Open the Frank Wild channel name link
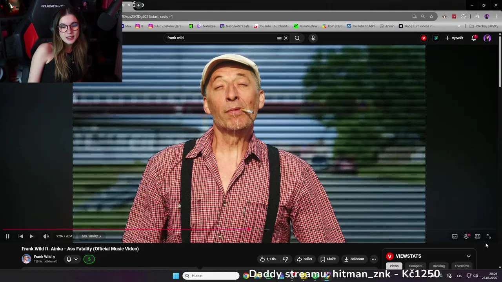This screenshot has height=282, width=502. (x=42, y=257)
